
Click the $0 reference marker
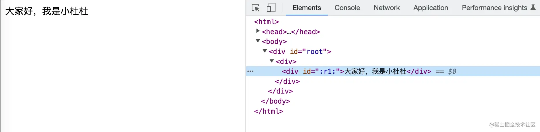452,71
